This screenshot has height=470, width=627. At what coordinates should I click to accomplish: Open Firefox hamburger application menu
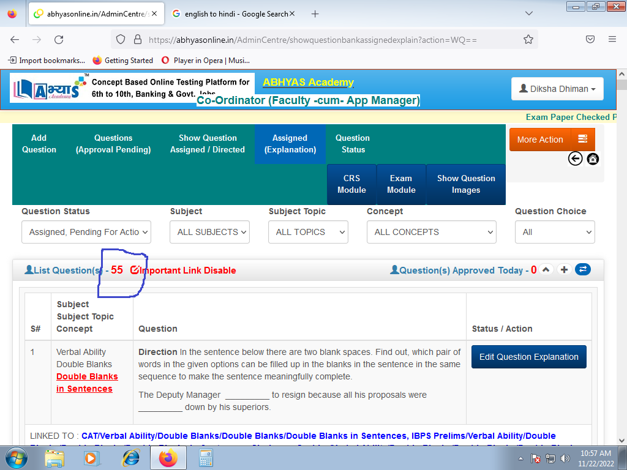coord(612,39)
